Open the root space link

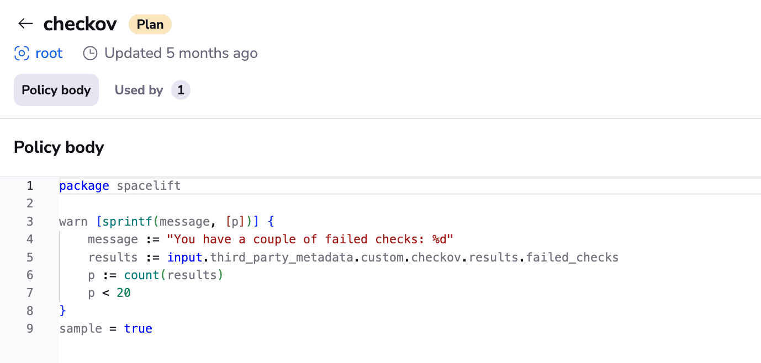pyautogui.click(x=49, y=54)
